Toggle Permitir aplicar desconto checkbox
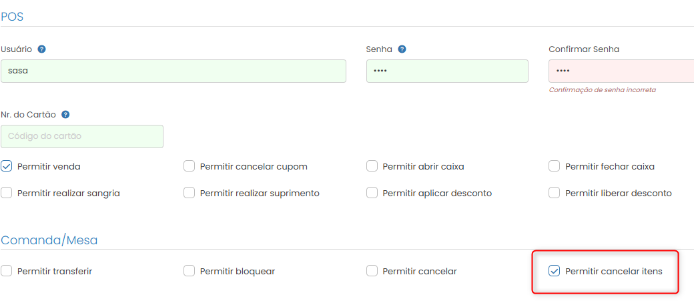The width and height of the screenshot is (694, 301). pos(372,193)
